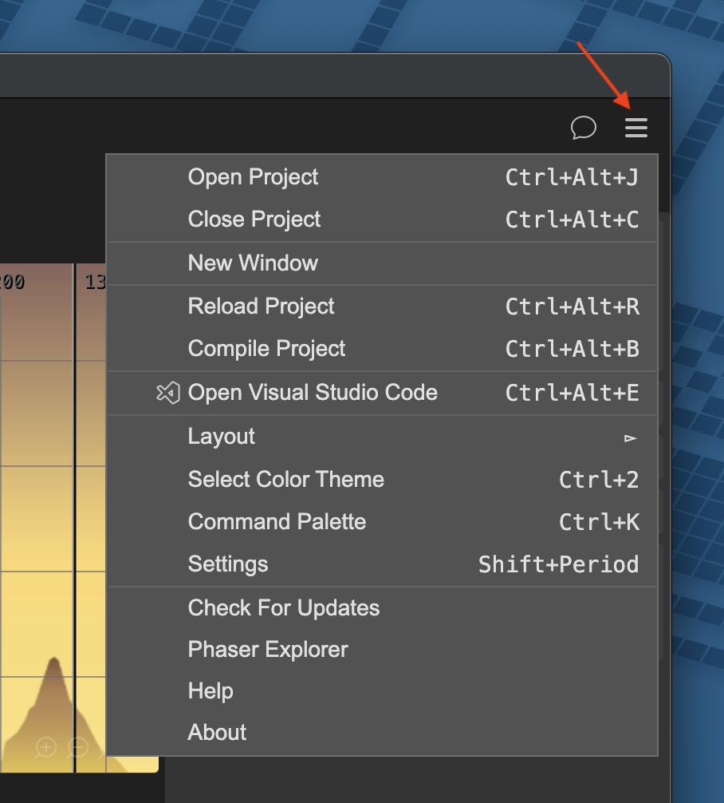Open Settings from the menu
Viewport: 724px width, 803px height.
pos(228,564)
